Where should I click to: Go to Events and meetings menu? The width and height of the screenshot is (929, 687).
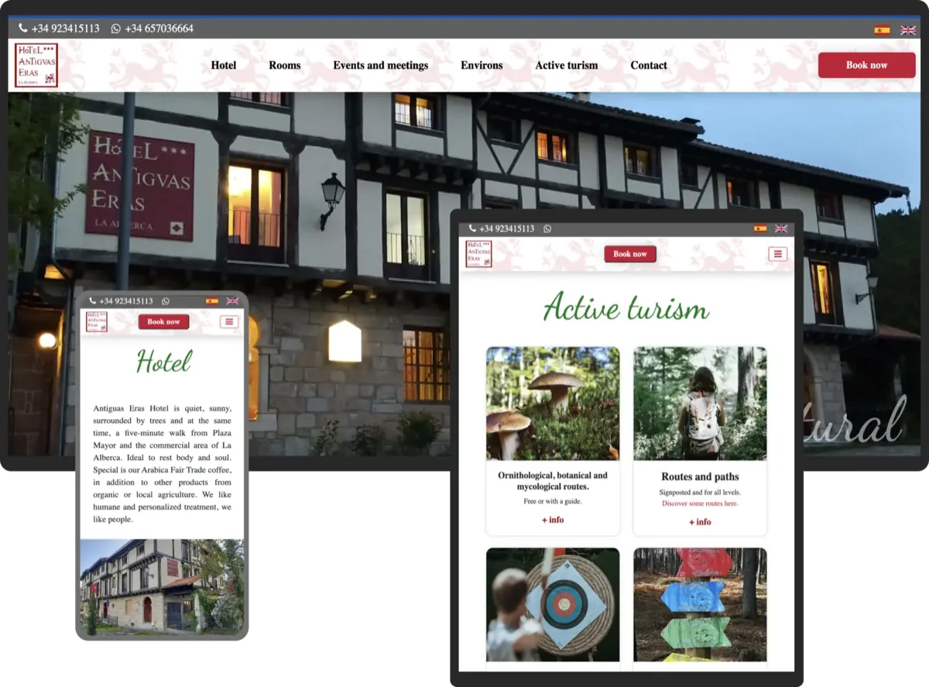380,65
